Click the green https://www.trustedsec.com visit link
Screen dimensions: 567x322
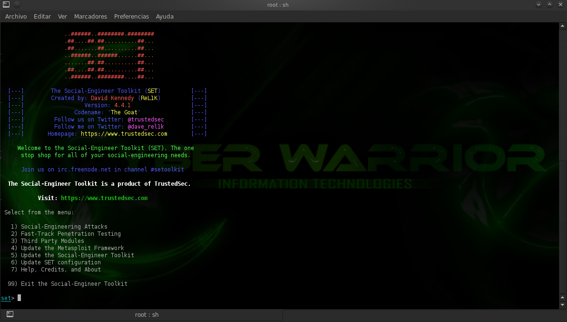[x=104, y=198]
